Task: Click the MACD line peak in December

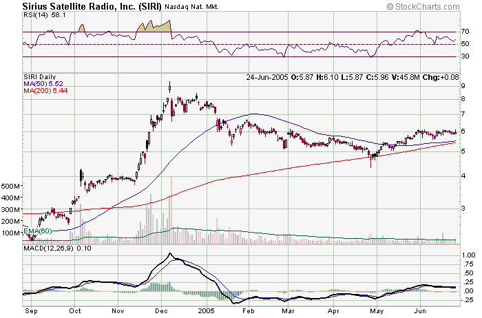Action: pyautogui.click(x=170, y=254)
